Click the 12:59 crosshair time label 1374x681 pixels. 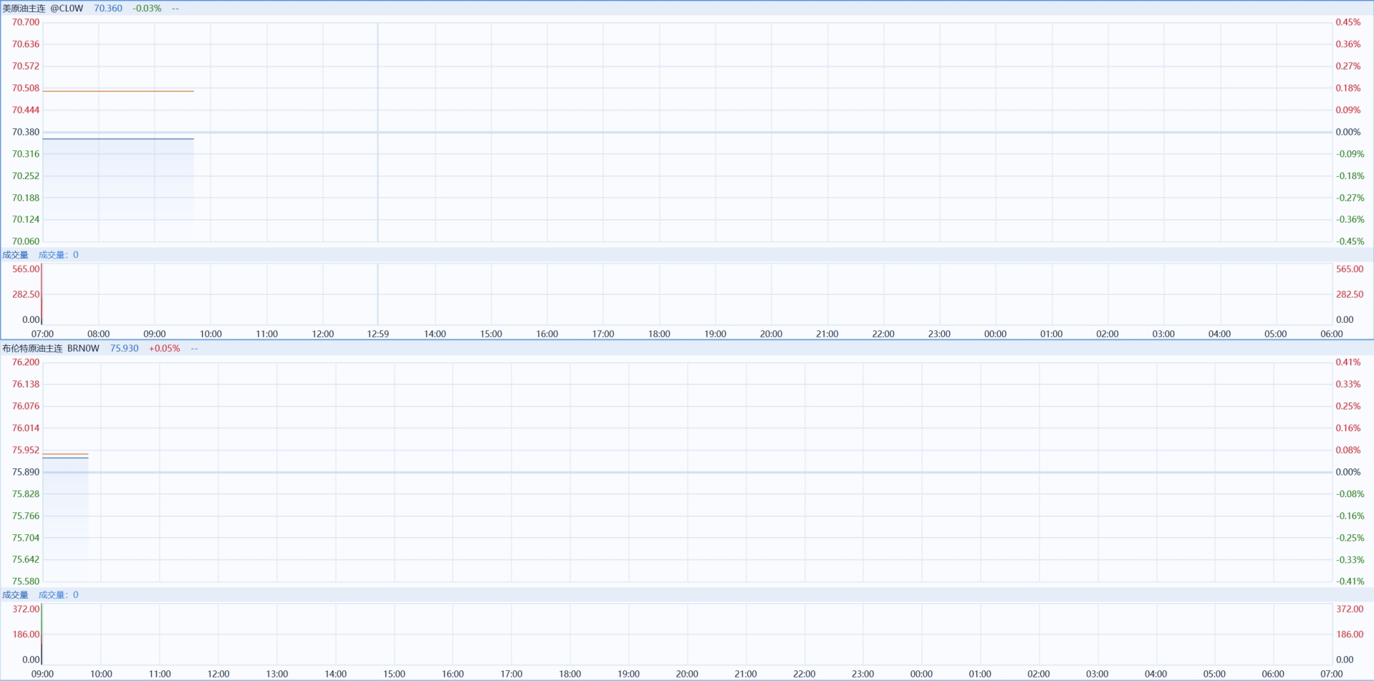click(378, 334)
